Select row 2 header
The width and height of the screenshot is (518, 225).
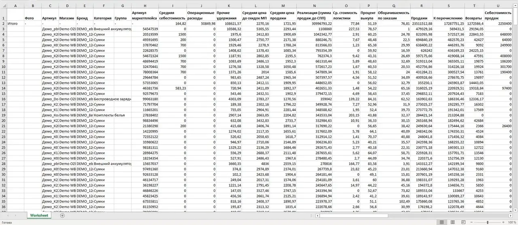[3, 24]
